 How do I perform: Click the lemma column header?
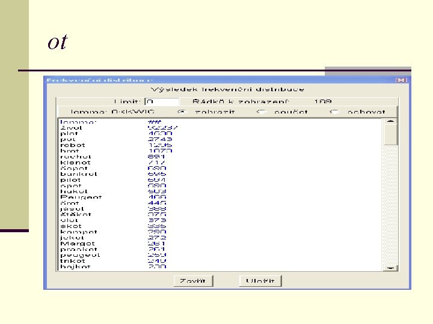pos(78,122)
